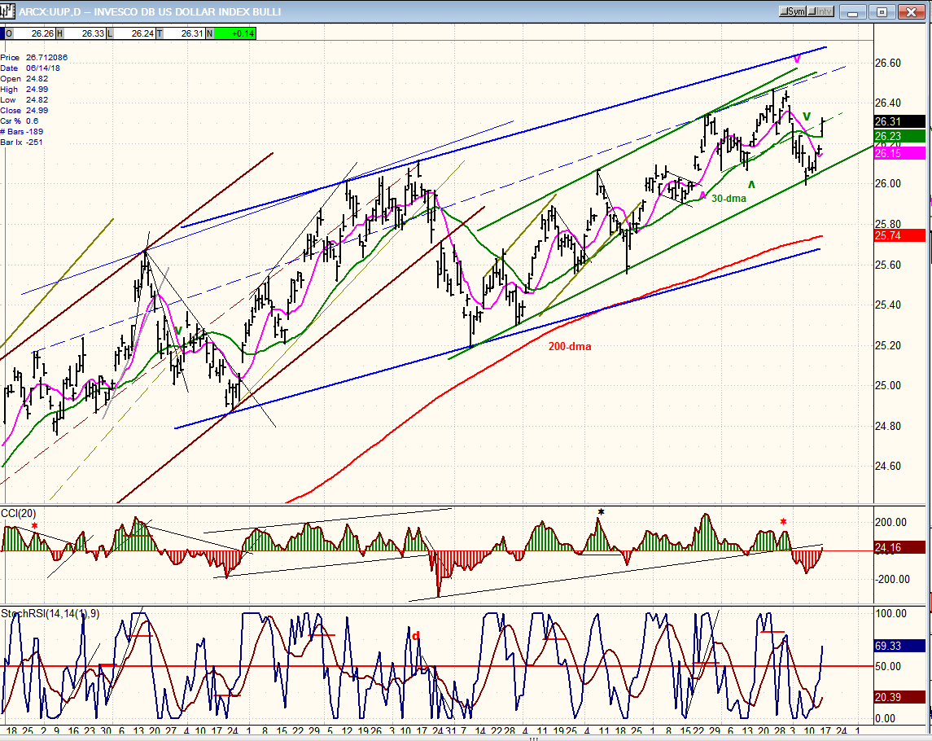This screenshot has width=932, height=741.
Task: Click the red 200-dma text annotation
Action: coord(569,346)
